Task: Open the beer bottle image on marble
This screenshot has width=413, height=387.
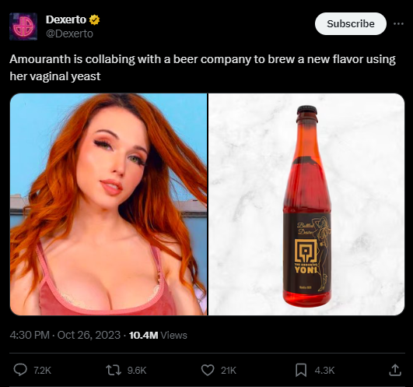Action: click(306, 204)
